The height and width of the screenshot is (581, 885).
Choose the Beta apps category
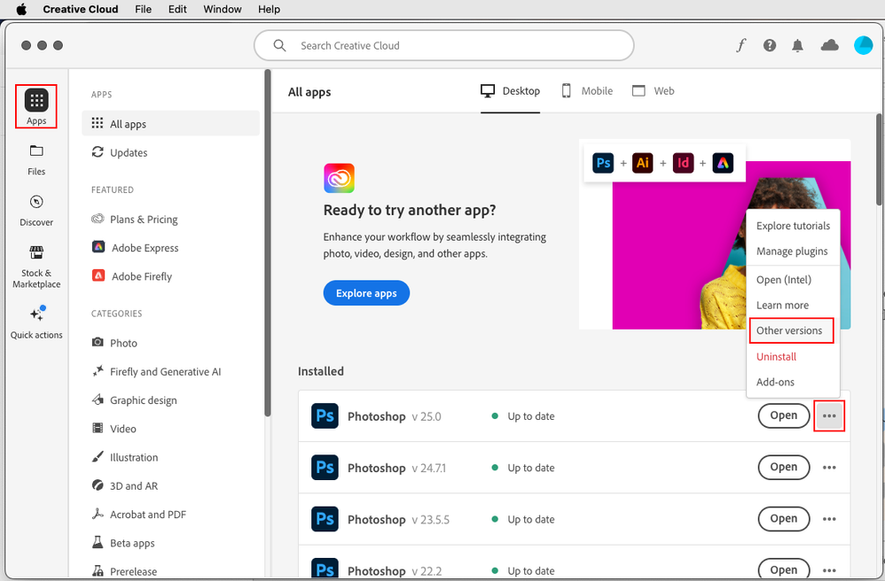[123, 543]
